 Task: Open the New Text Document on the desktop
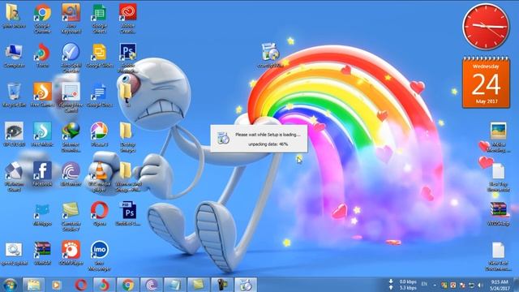click(499, 255)
